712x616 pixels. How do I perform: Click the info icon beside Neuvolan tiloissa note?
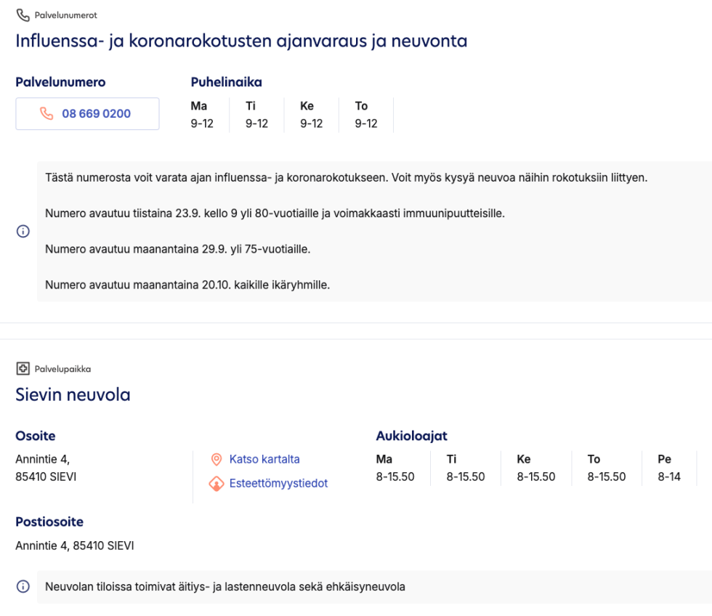[23, 587]
